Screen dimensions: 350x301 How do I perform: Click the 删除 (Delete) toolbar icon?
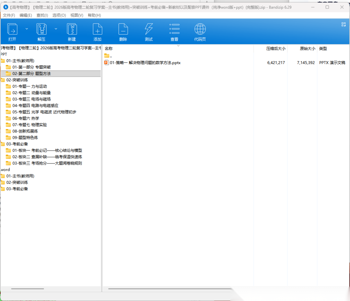[123, 30]
